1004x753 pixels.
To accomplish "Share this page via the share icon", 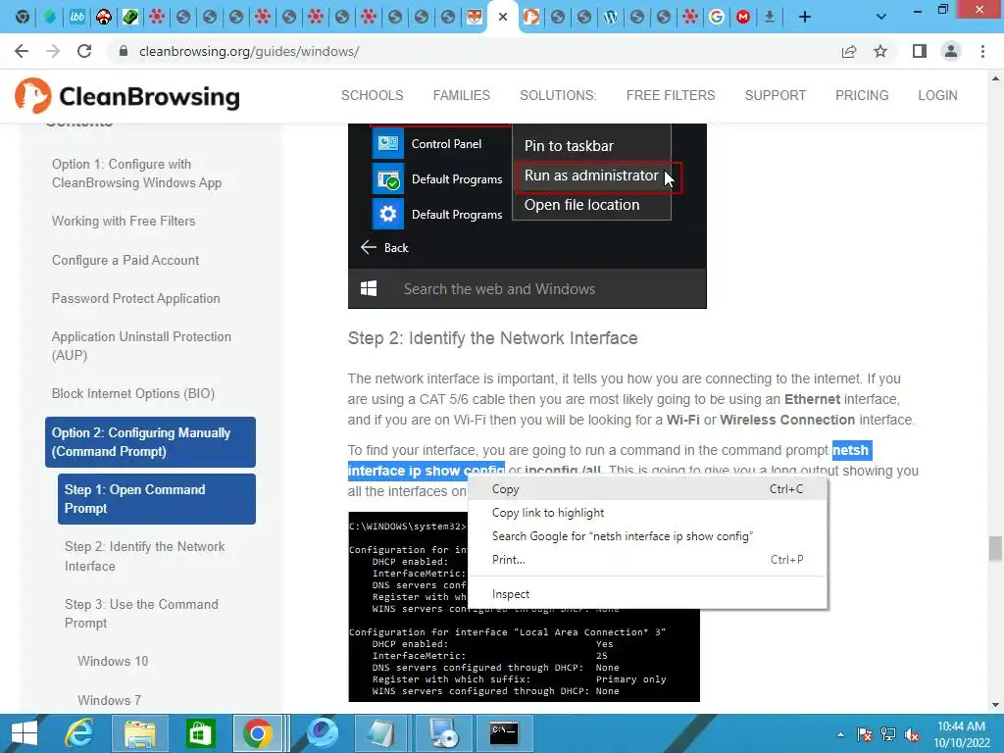I will click(849, 51).
